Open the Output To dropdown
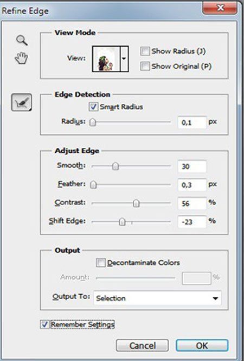 pos(157,298)
